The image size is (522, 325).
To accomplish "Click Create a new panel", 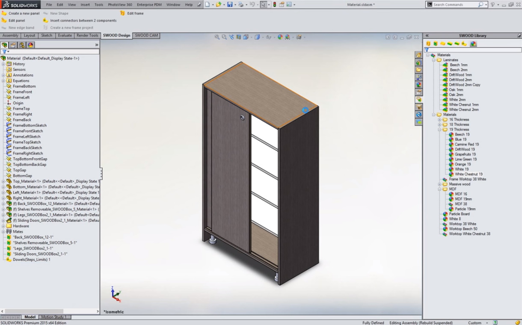I will (x=24, y=13).
